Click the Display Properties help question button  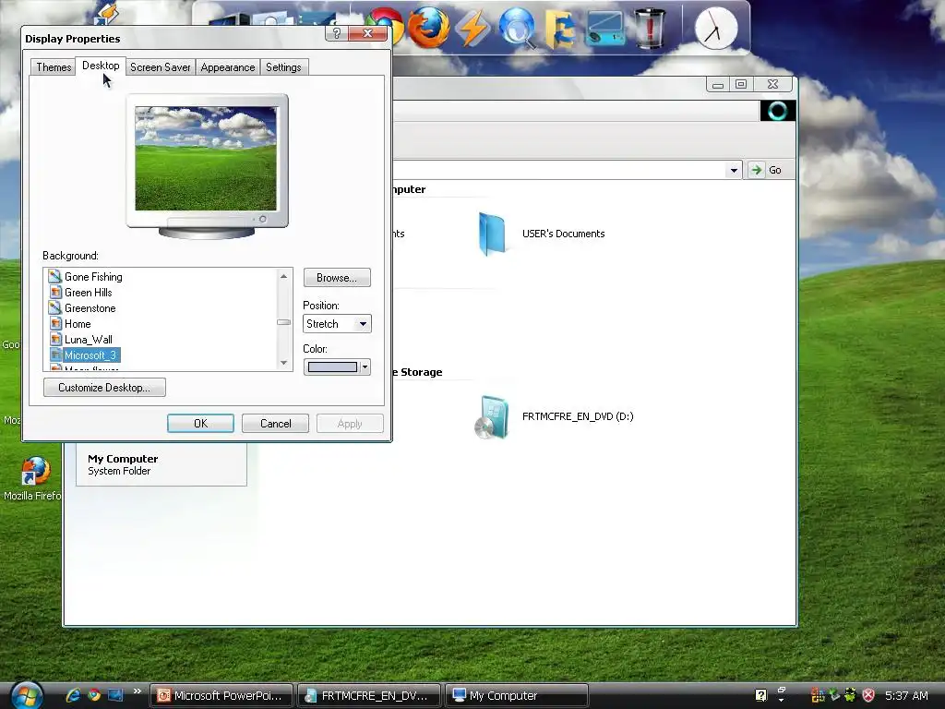[336, 33]
